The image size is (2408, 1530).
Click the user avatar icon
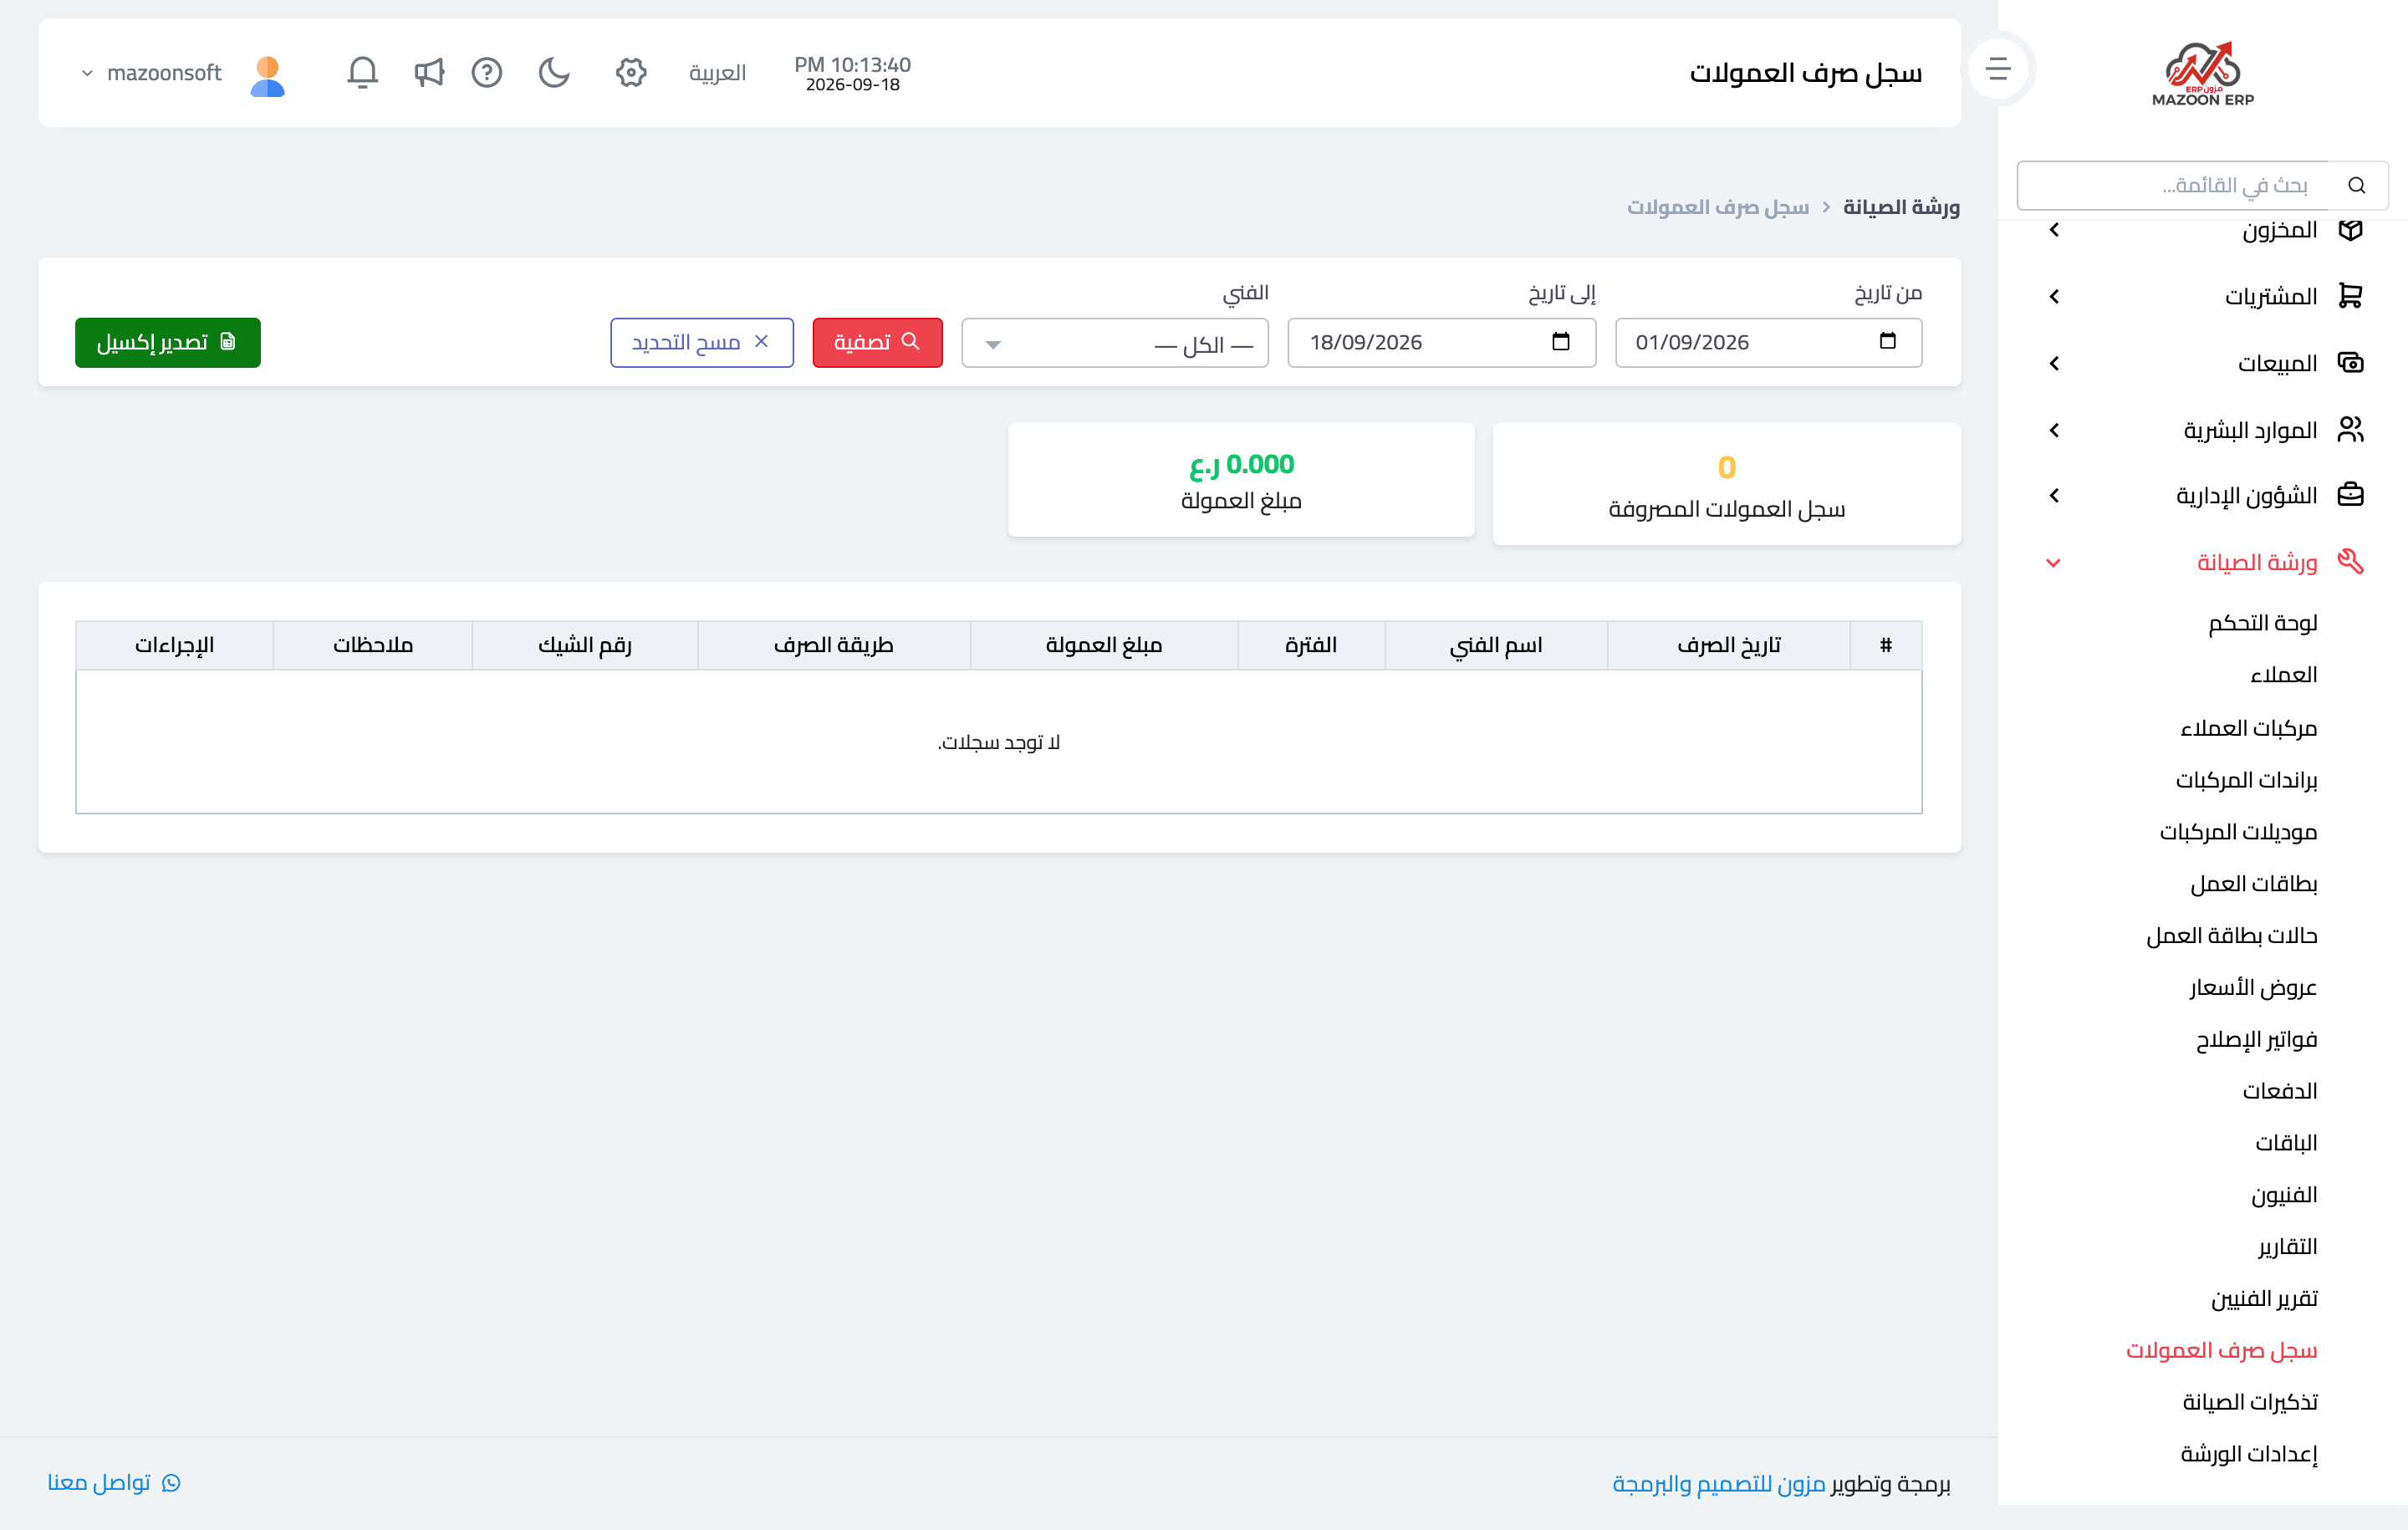point(267,75)
